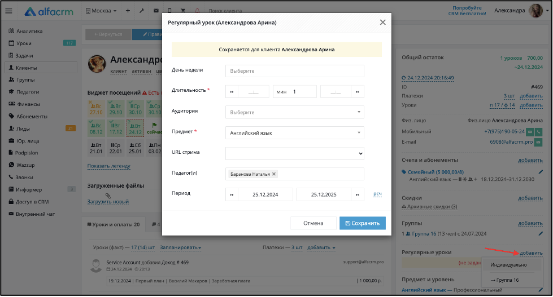The image size is (553, 297).
Task: Click the pencil icon beside Группа 16
Action: click(541, 234)
